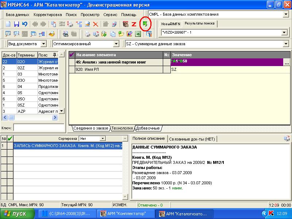Toggle green checkmark column header in records list
Viewport: 292px width, 219px height.
(x=10, y=139)
